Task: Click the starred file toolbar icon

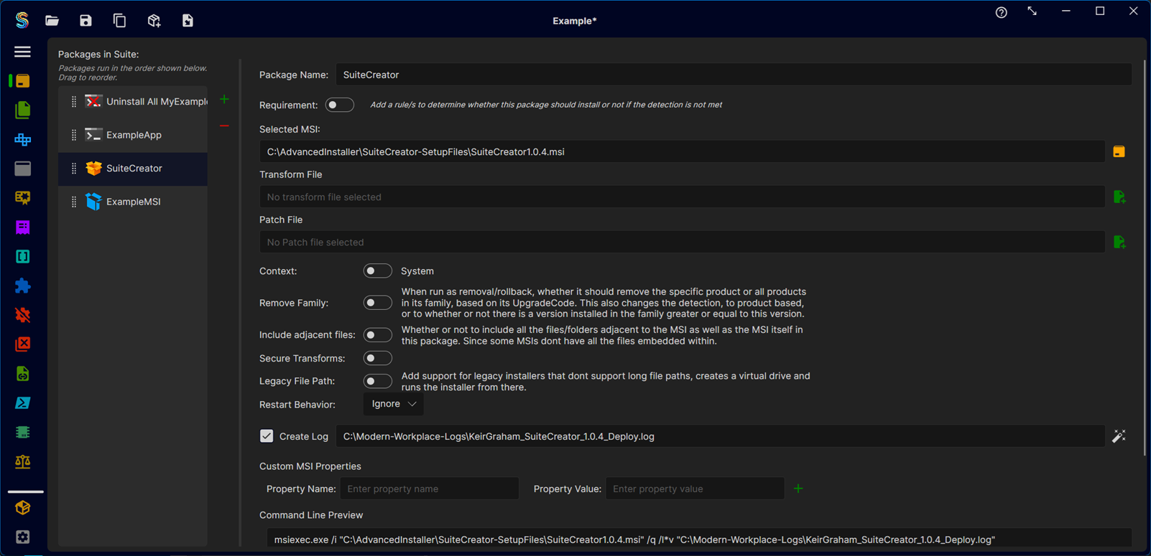Action: [188, 21]
